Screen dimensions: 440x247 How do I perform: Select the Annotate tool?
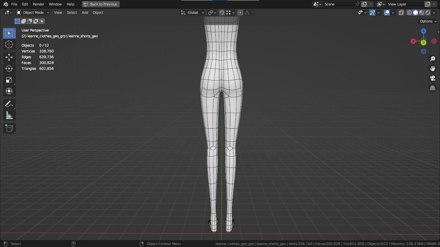coord(9,104)
